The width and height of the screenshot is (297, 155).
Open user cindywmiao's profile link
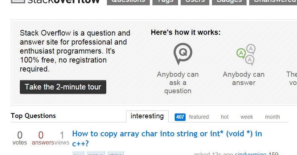(x=251, y=154)
